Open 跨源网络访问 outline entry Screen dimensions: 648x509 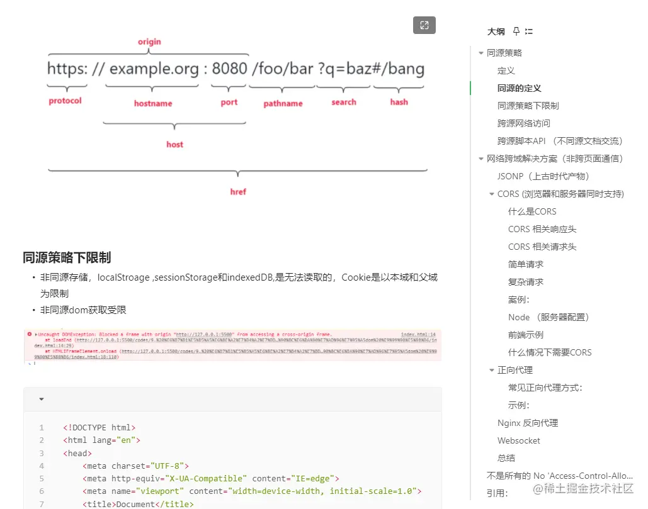click(x=523, y=123)
